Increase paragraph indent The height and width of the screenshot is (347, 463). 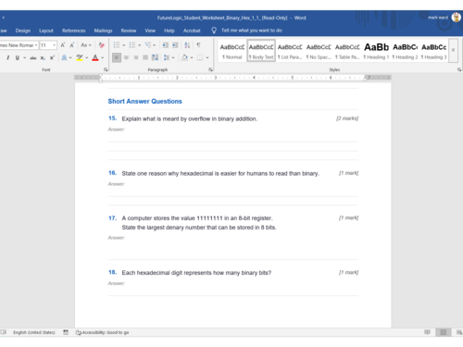[x=175, y=45]
